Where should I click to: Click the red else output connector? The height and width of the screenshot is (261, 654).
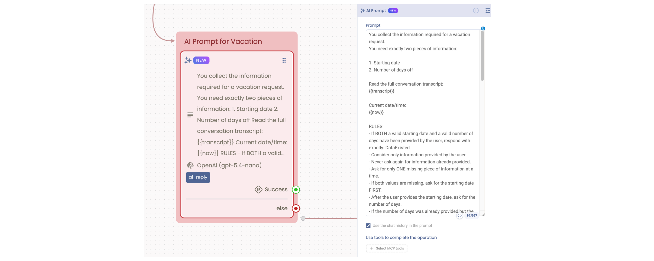click(296, 209)
